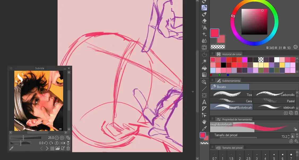The width and height of the screenshot is (299, 160).
Task: Select the Airbrush tool
Action: tap(204, 28)
